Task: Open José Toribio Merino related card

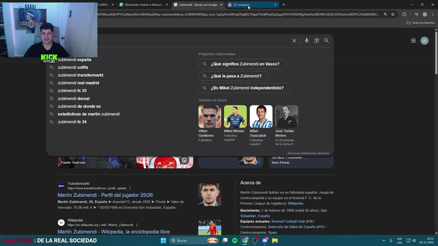Action: [x=287, y=125]
